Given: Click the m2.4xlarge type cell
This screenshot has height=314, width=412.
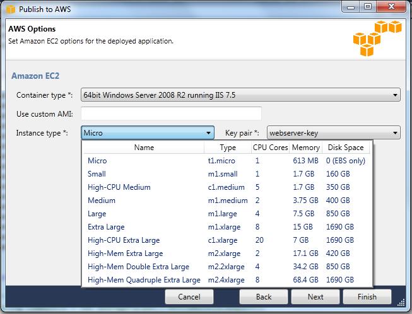Looking at the screenshot, I should (x=227, y=280).
